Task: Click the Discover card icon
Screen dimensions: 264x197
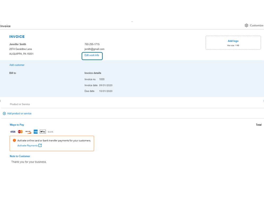Action: (28, 132)
